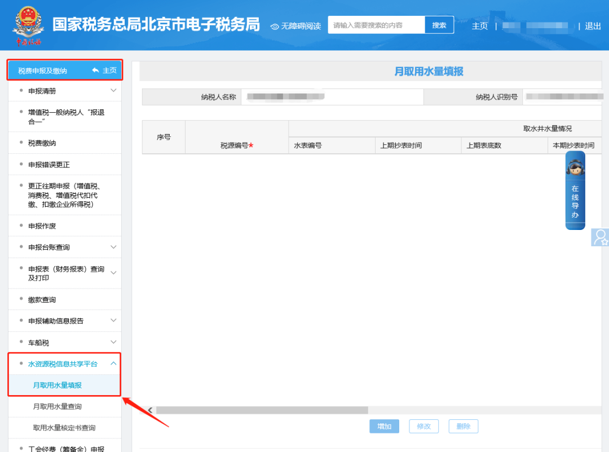This screenshot has height=452, width=609.
Task: Select 月取用水量填报 submenu item
Action: [65, 385]
